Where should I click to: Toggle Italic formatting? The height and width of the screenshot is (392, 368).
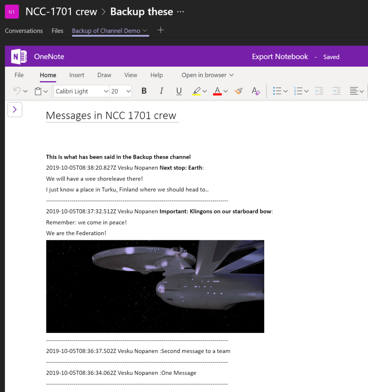(x=161, y=91)
